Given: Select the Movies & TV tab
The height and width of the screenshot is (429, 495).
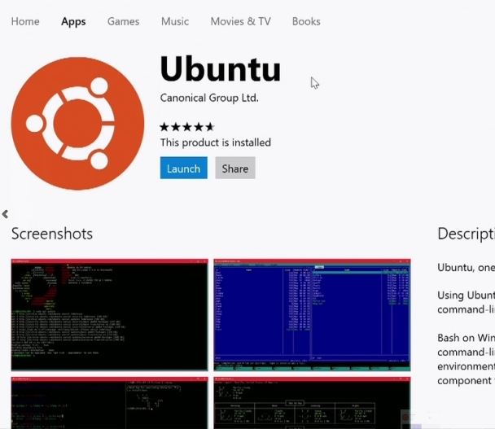Looking at the screenshot, I should pos(240,21).
